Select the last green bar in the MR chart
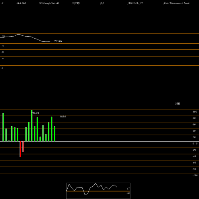199x199 pixels. click(x=55, y=134)
